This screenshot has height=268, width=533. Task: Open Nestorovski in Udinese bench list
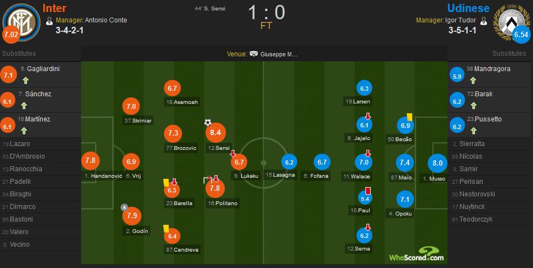click(x=474, y=194)
